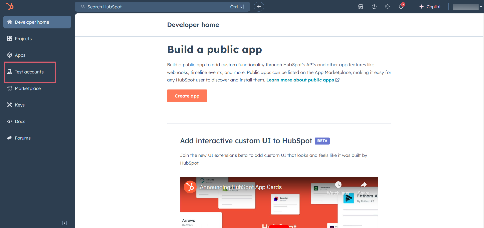Open the Developer home sidebar item
The image size is (484, 228).
click(37, 22)
